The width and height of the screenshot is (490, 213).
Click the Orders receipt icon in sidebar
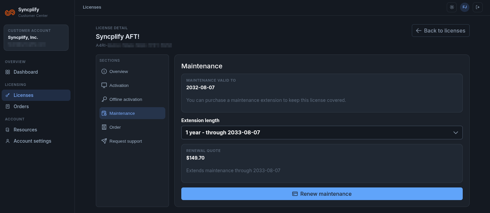point(8,106)
